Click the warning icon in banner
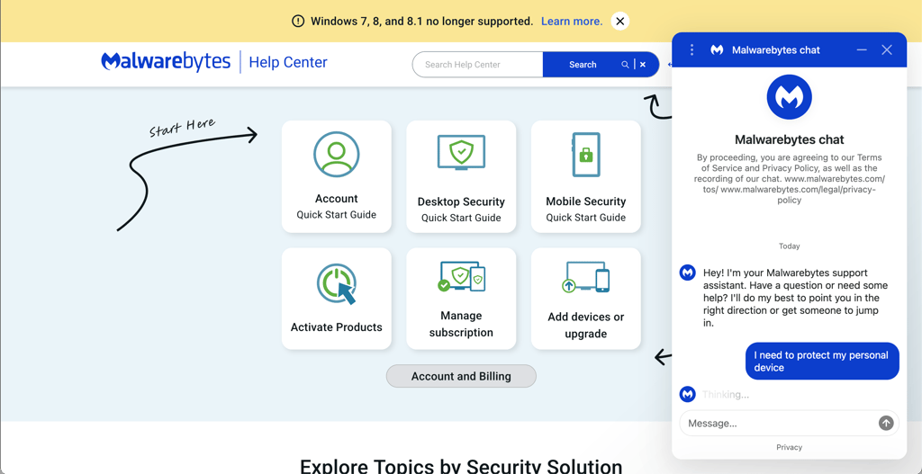This screenshot has height=474, width=922. tap(298, 22)
